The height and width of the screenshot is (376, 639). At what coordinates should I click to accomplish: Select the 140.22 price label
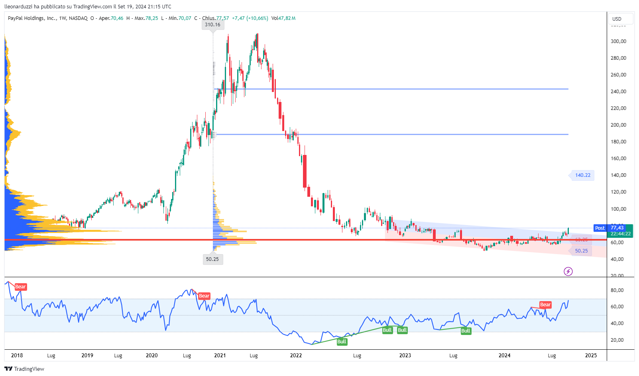point(583,175)
